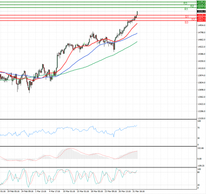
Task: Click the red 15075.1 price tag
Action: point(201,18)
